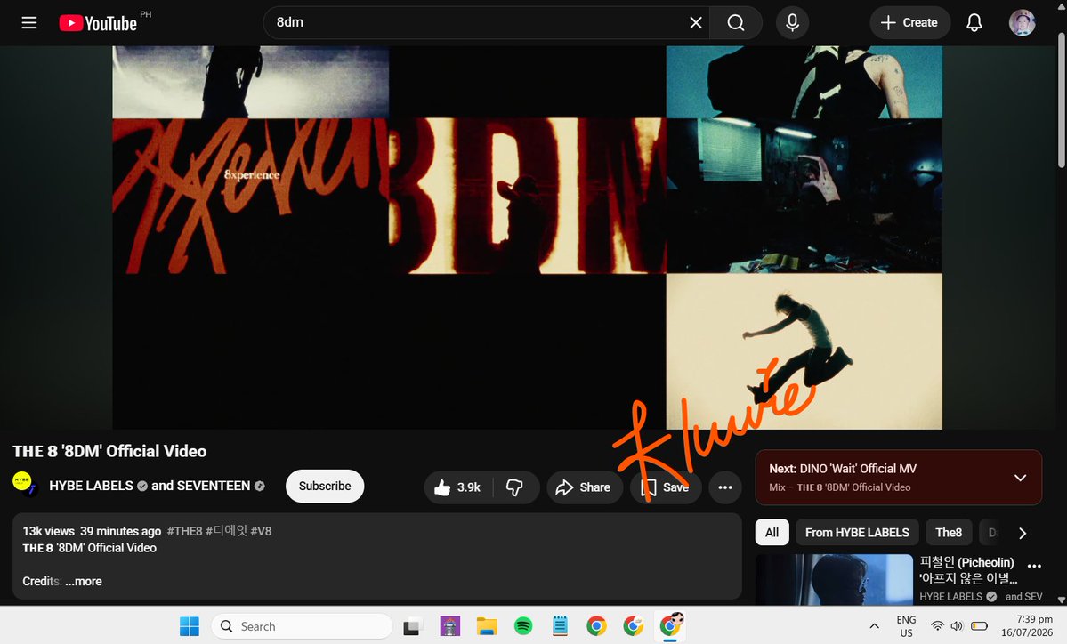This screenshot has height=644, width=1067.
Task: Open the SEVENTEEN channel name link
Action: [x=214, y=486]
